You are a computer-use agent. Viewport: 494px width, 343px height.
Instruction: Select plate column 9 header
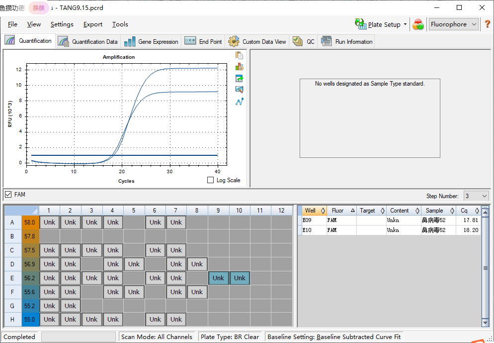(218, 211)
